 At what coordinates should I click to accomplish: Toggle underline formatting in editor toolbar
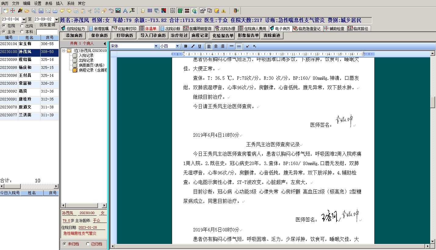click(x=200, y=46)
